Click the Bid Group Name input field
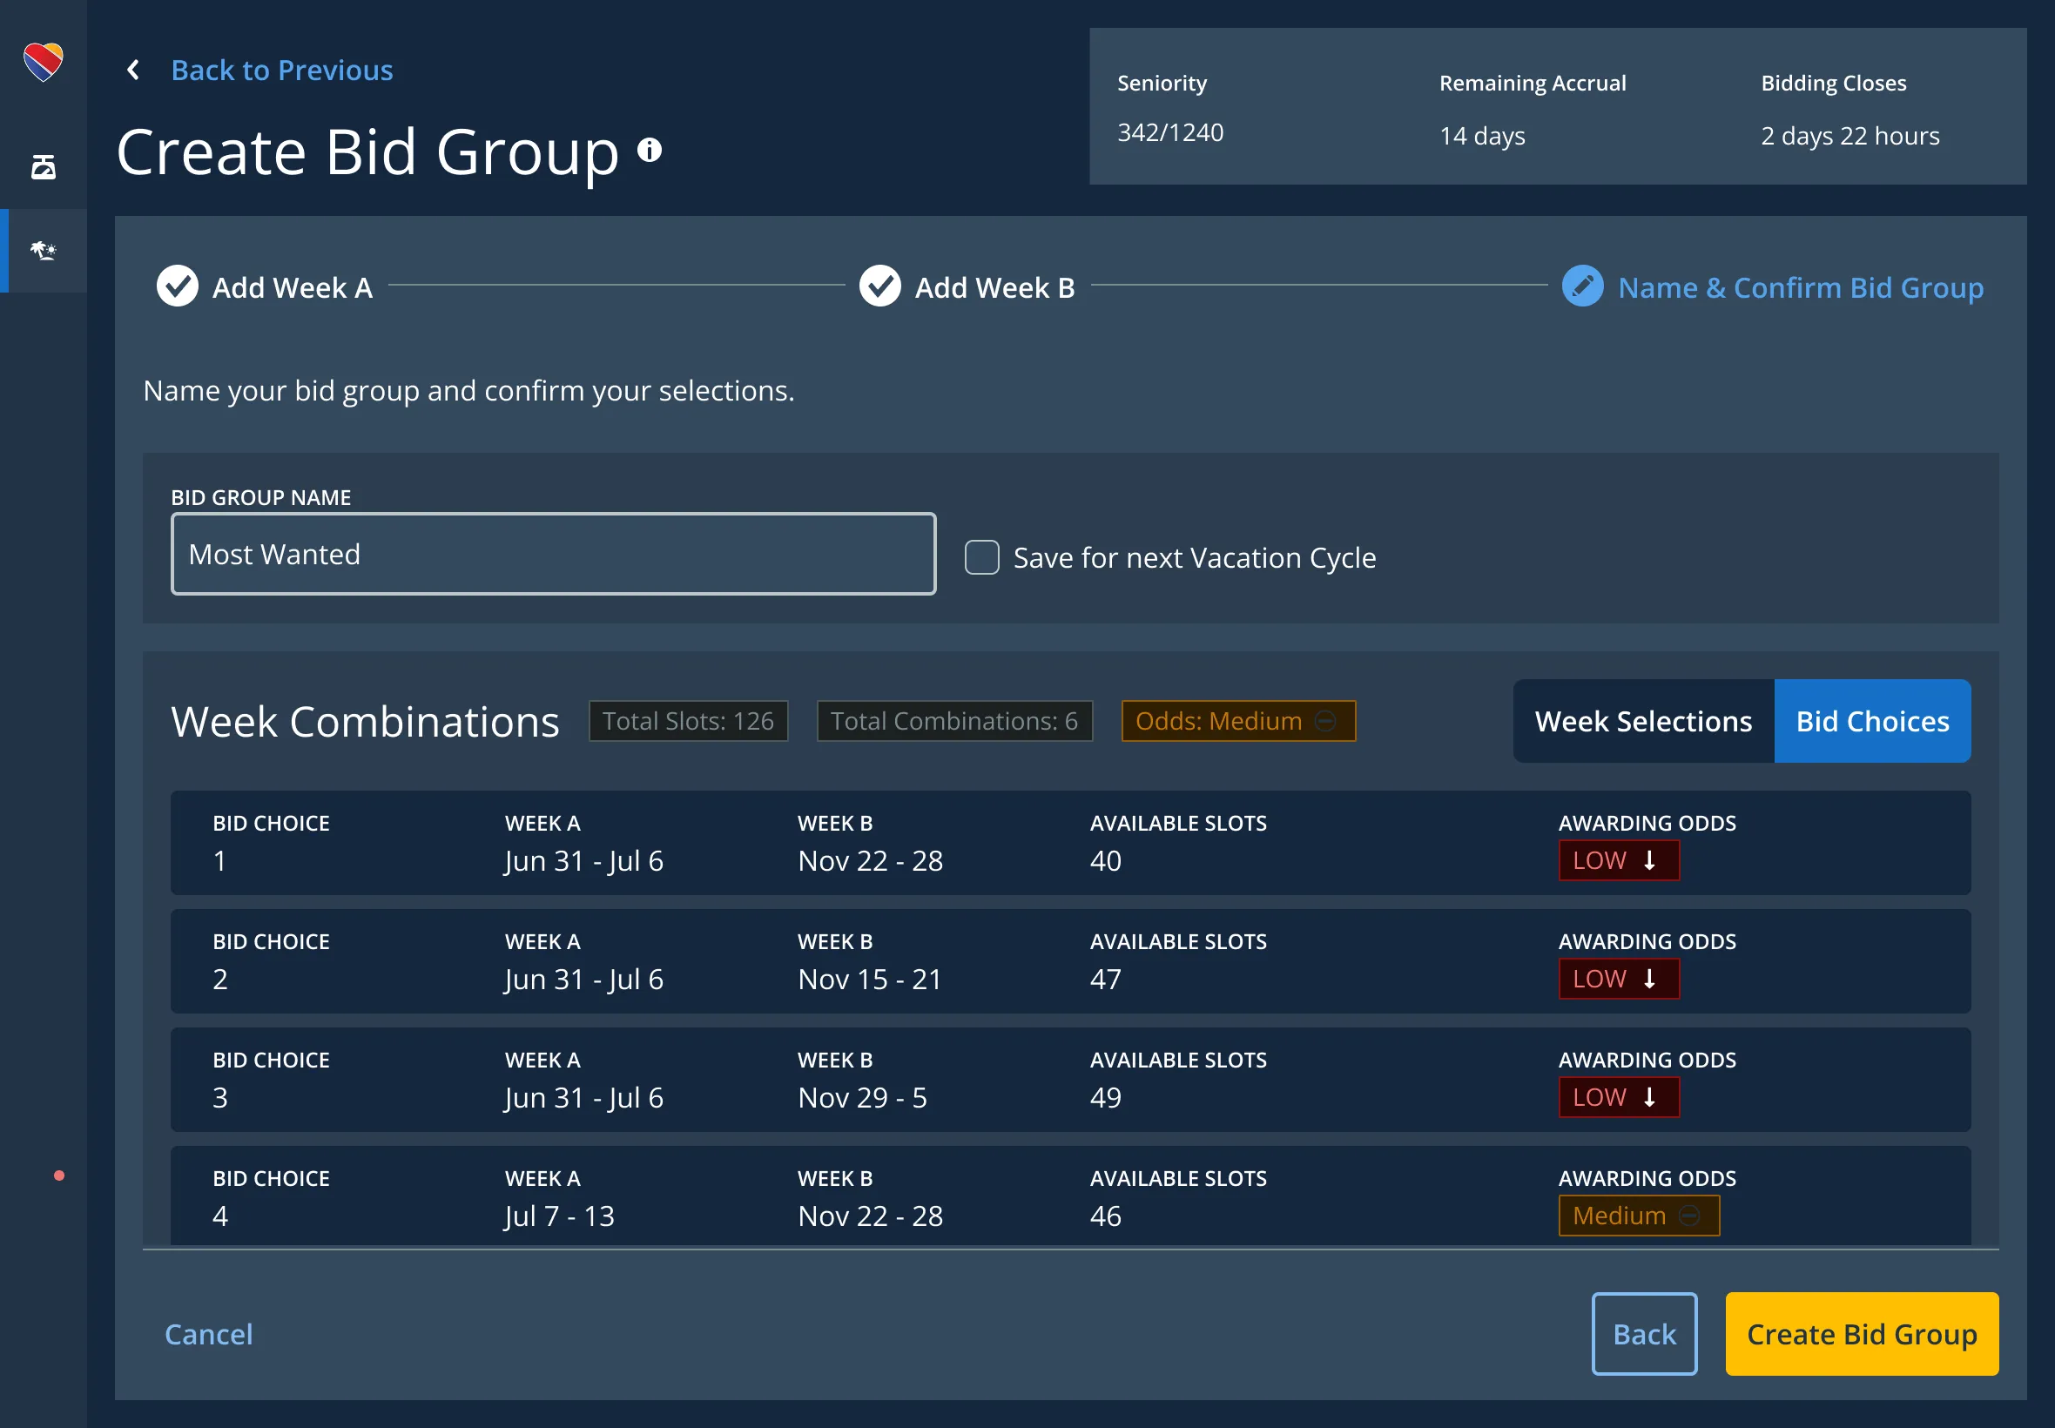Image resolution: width=2055 pixels, height=1428 pixels. (x=553, y=554)
